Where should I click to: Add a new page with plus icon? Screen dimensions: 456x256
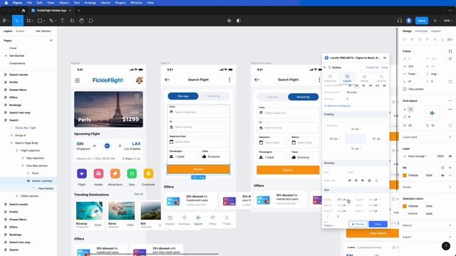click(x=51, y=41)
